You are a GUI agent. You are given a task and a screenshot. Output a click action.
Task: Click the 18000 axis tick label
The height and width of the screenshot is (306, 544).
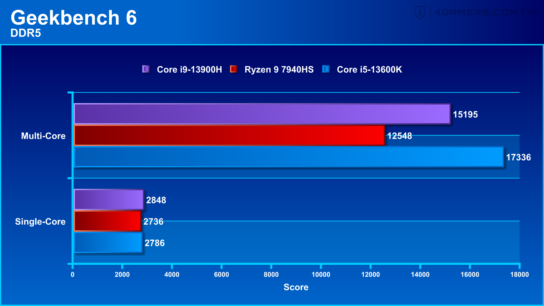point(520,275)
